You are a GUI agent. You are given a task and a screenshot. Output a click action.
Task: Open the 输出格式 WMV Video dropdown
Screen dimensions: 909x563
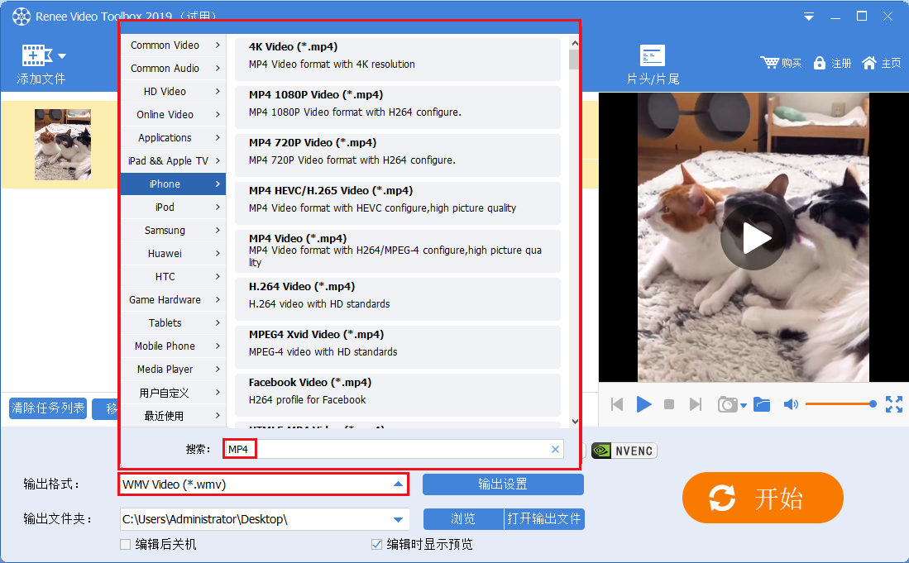click(x=264, y=484)
